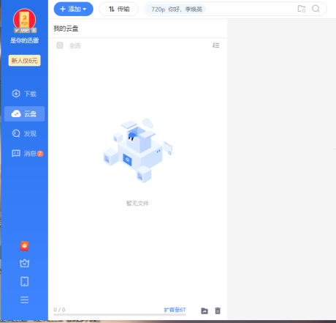Click the folder share icon at bottom
The image size is (336, 323).
pyautogui.click(x=205, y=311)
